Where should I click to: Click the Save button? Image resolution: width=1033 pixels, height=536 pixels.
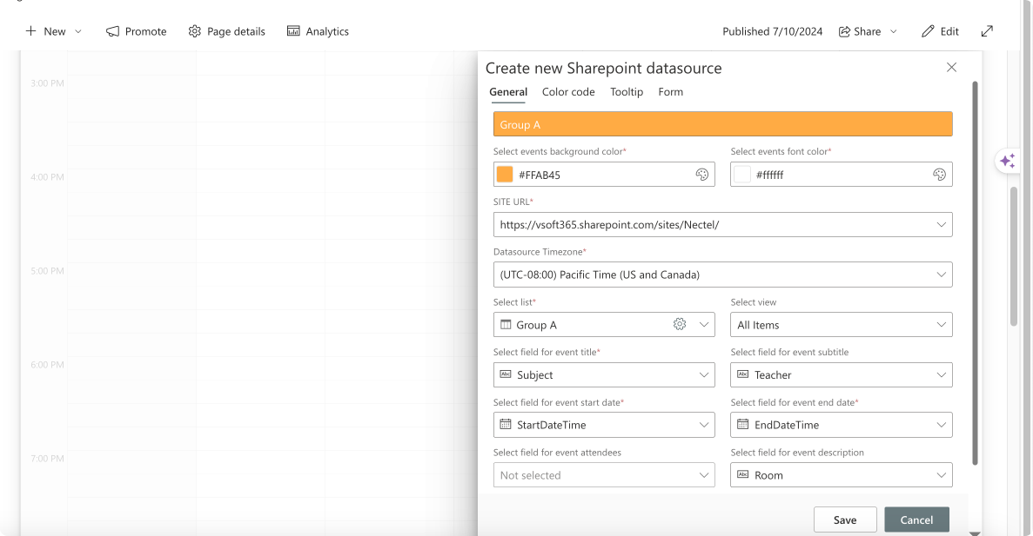(845, 519)
